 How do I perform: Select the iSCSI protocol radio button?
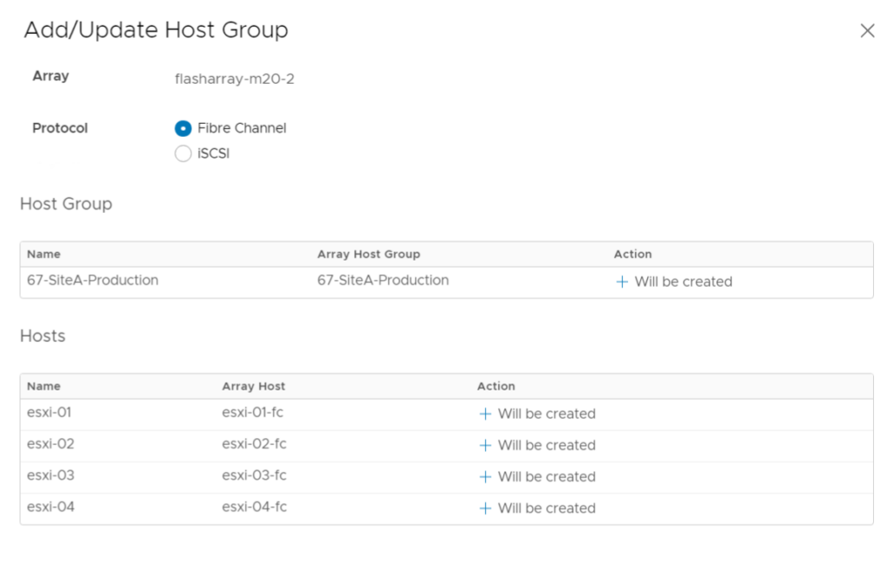(183, 153)
